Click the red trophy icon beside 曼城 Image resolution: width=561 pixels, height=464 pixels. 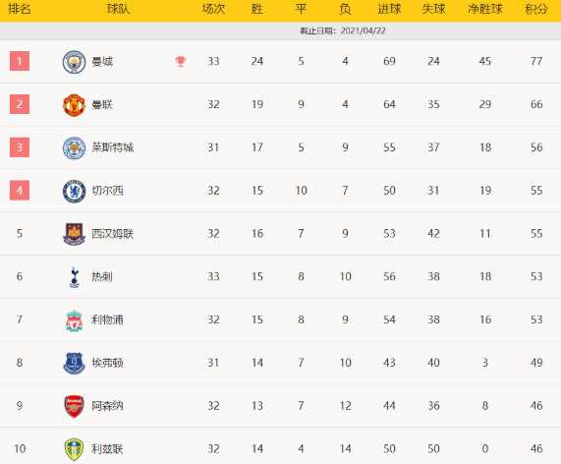coord(181,62)
